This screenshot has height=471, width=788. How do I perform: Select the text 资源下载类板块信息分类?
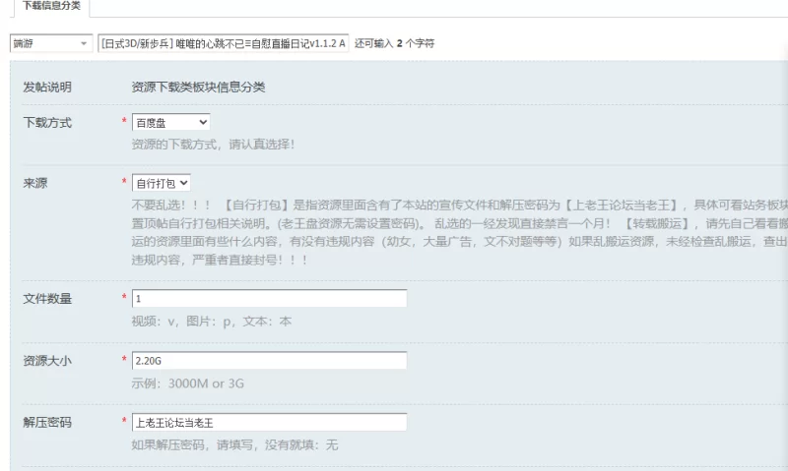[x=199, y=88]
